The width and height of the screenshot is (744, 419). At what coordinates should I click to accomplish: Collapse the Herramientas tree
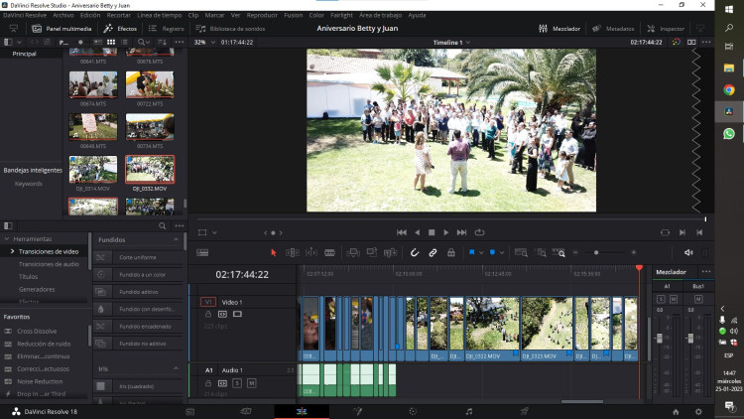coord(7,239)
